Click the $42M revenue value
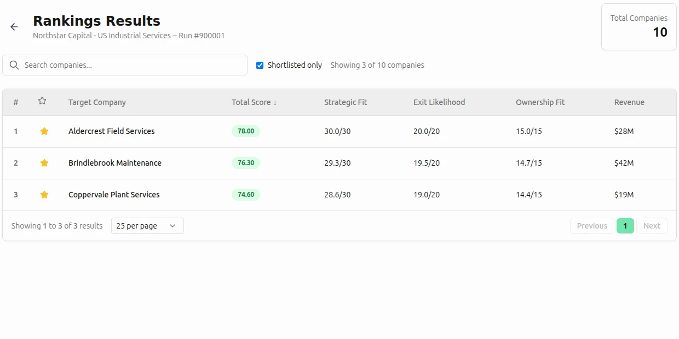Image resolution: width=679 pixels, height=339 pixels. [624, 163]
